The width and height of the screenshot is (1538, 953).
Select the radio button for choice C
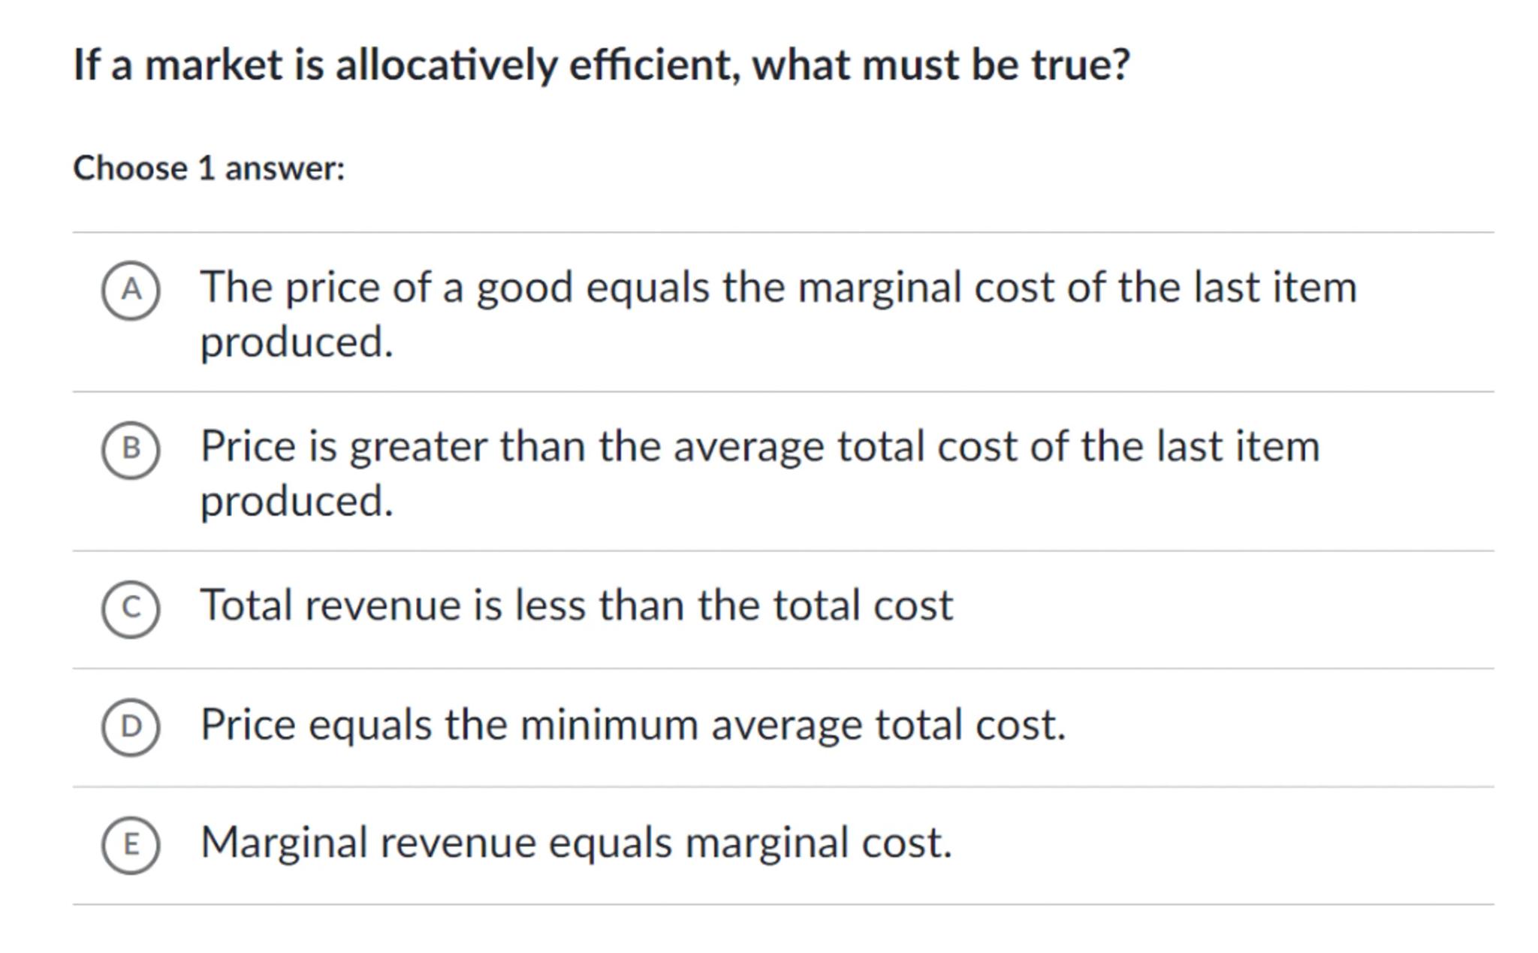point(131,608)
